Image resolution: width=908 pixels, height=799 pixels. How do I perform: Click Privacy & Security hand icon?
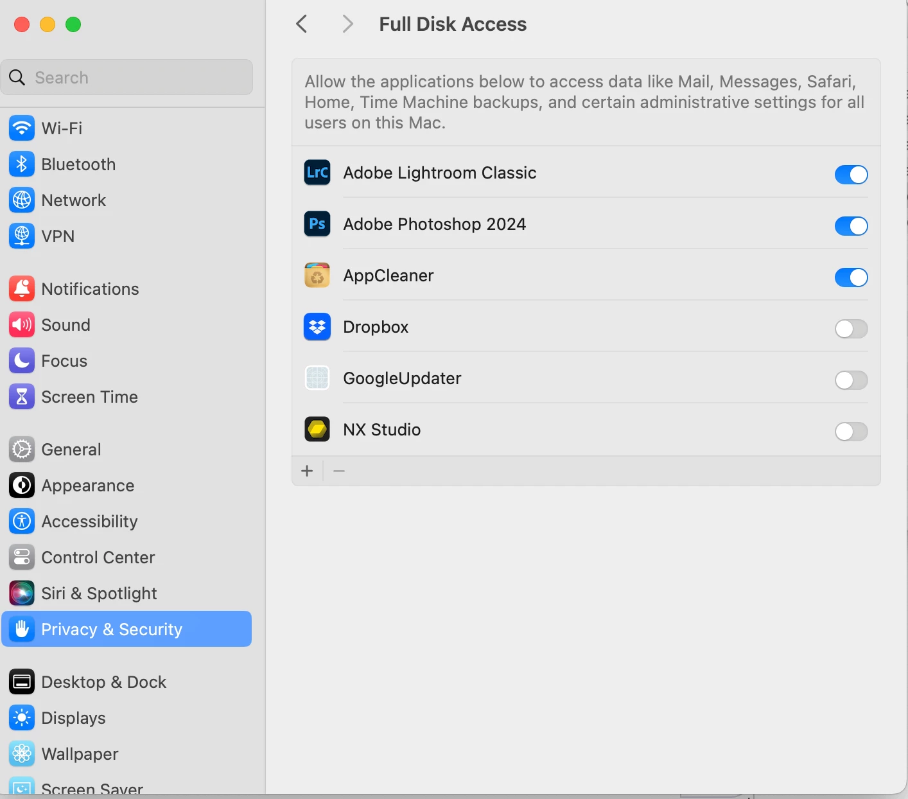(x=22, y=629)
